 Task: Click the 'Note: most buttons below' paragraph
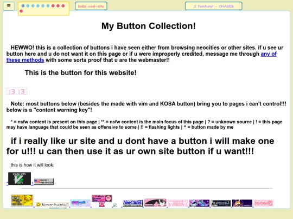146,107
